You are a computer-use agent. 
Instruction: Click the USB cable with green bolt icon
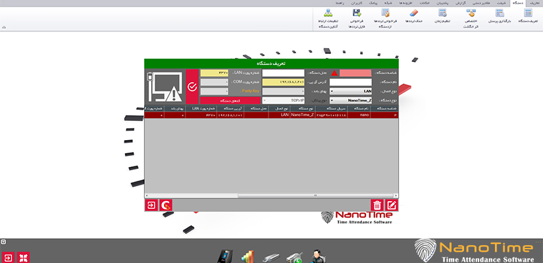tap(294, 258)
